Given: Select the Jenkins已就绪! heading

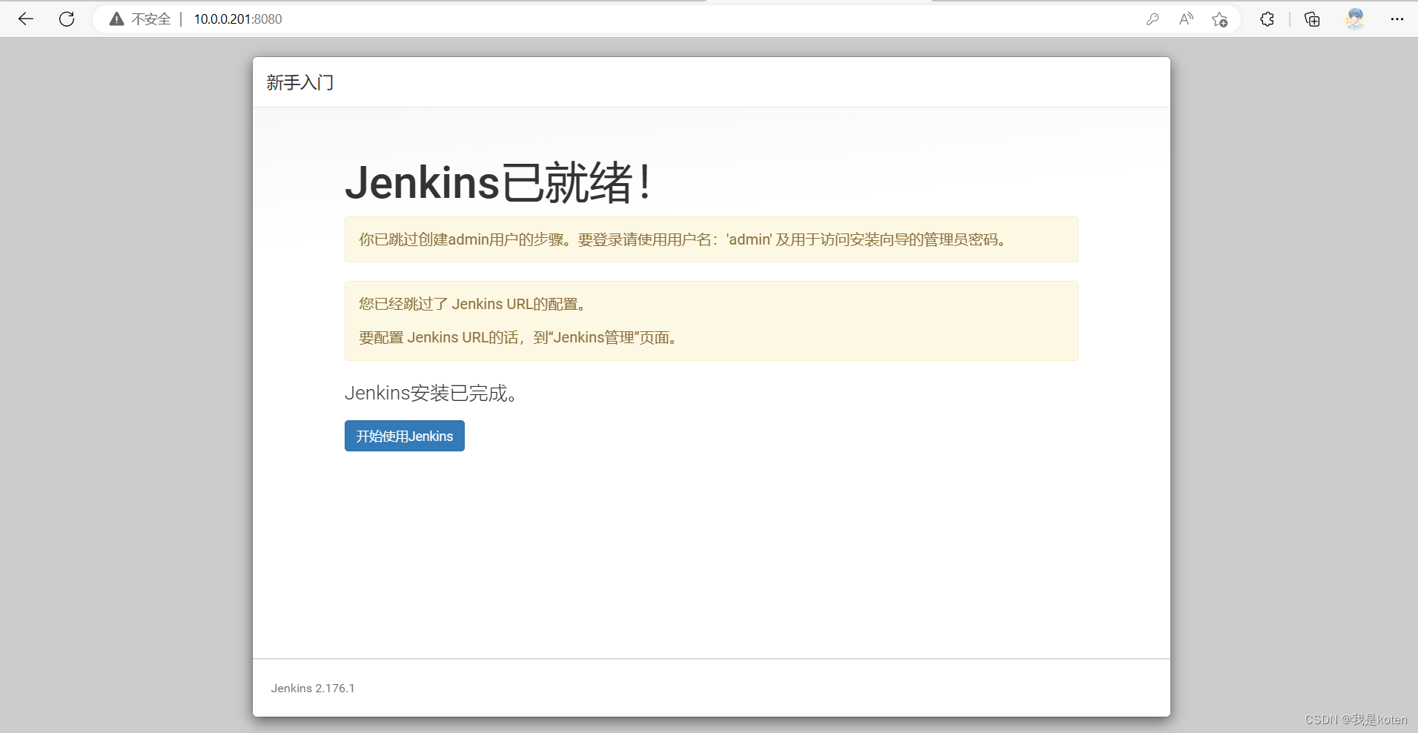Looking at the screenshot, I should point(498,182).
